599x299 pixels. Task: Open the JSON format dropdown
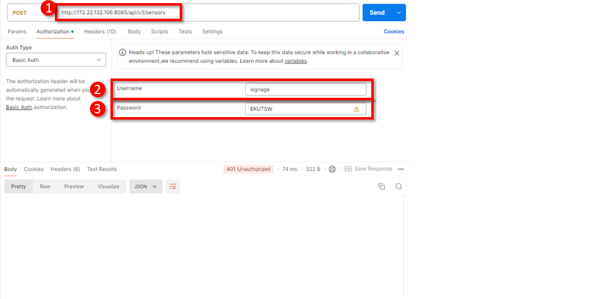click(146, 186)
